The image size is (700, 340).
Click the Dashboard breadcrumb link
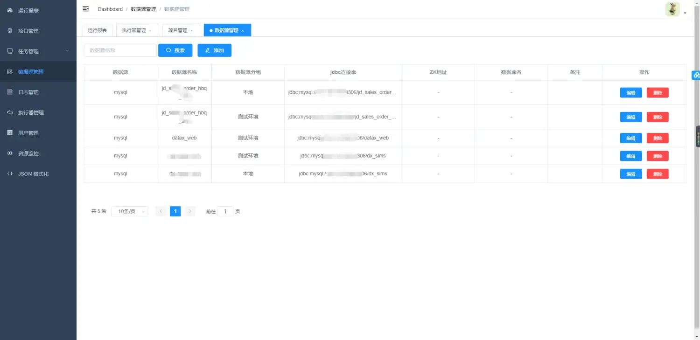pos(110,9)
